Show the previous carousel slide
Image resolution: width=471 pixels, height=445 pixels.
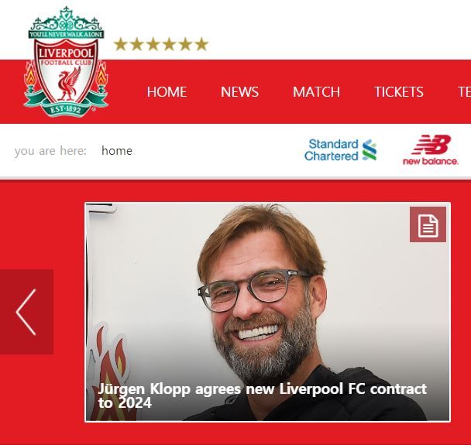(26, 312)
